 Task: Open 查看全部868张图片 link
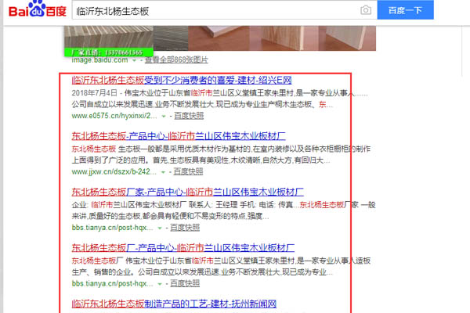tap(176, 60)
